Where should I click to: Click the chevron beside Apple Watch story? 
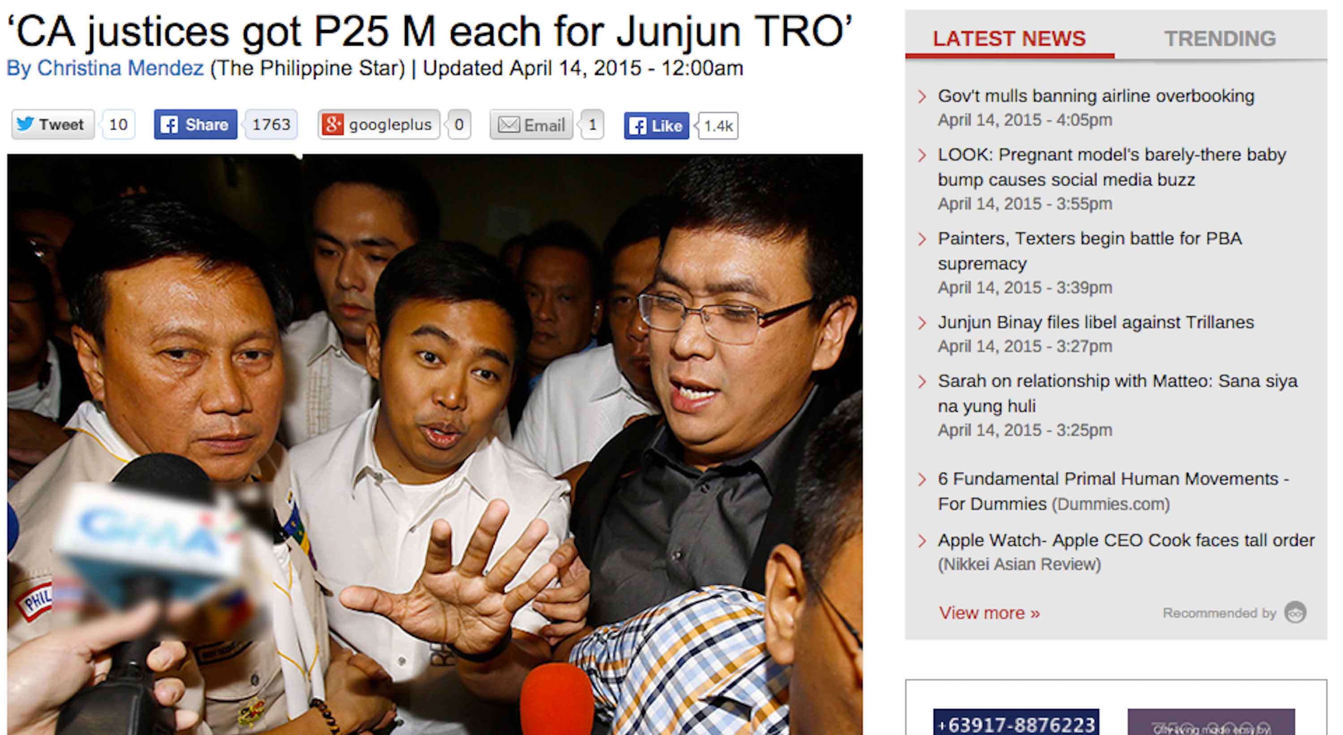tap(922, 541)
